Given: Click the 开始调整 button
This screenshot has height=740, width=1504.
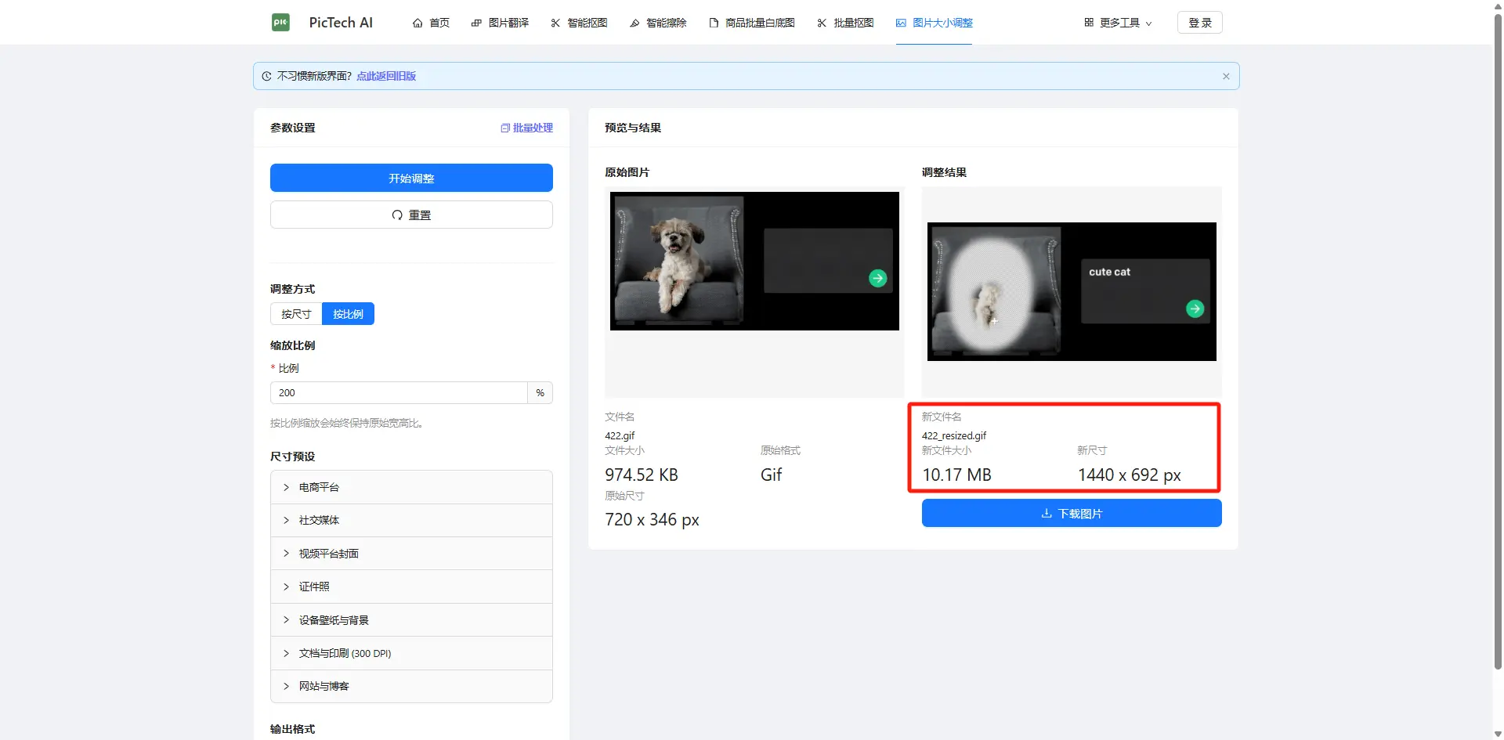Looking at the screenshot, I should 410,178.
